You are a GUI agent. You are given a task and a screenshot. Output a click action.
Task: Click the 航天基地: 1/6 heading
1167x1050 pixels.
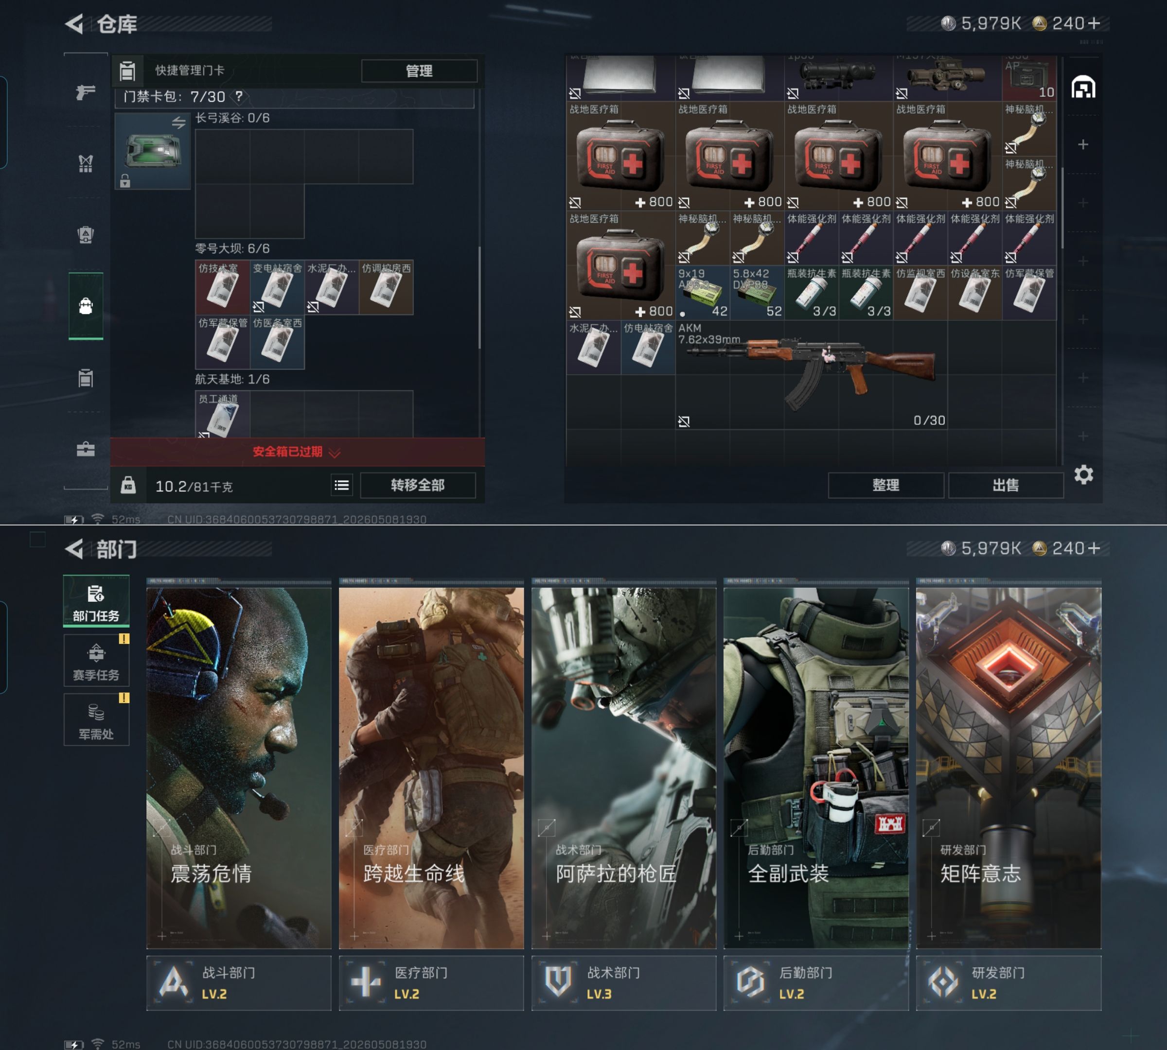[232, 379]
